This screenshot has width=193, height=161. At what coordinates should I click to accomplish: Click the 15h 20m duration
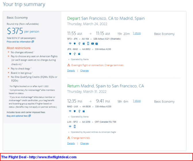[x=124, y=34]
